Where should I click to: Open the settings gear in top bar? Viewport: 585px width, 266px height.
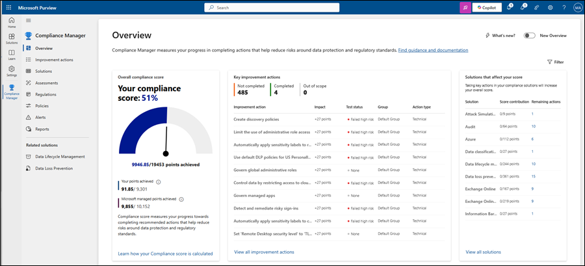[x=550, y=8]
